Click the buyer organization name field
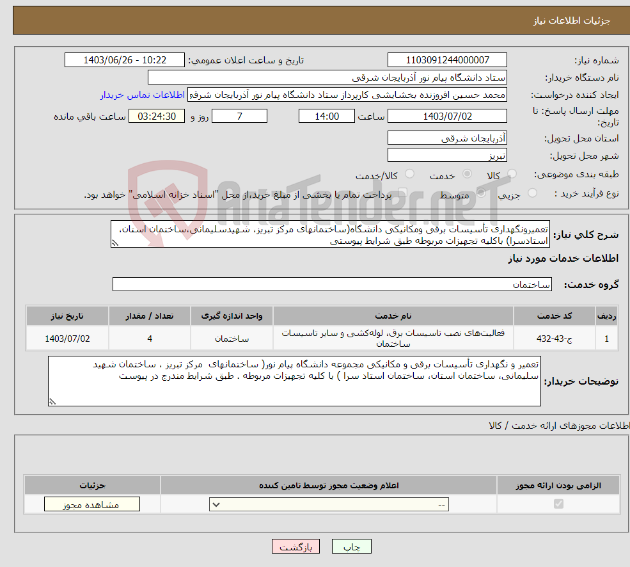This screenshot has height=567, width=630. pos(327,77)
